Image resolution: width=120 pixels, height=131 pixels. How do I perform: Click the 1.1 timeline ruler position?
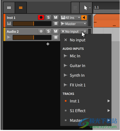click(x=97, y=7)
